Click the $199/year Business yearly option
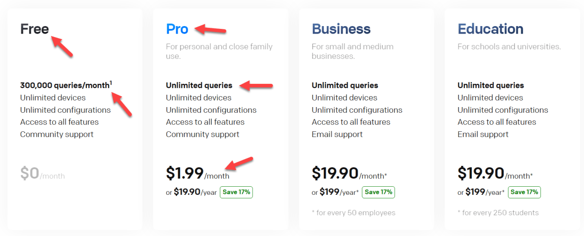Image resolution: width=584 pixels, height=236 pixels. point(339,192)
